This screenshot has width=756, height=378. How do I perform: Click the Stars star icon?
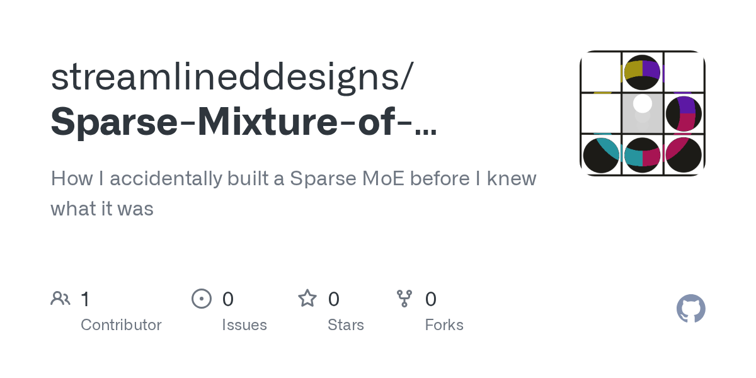[x=307, y=299]
